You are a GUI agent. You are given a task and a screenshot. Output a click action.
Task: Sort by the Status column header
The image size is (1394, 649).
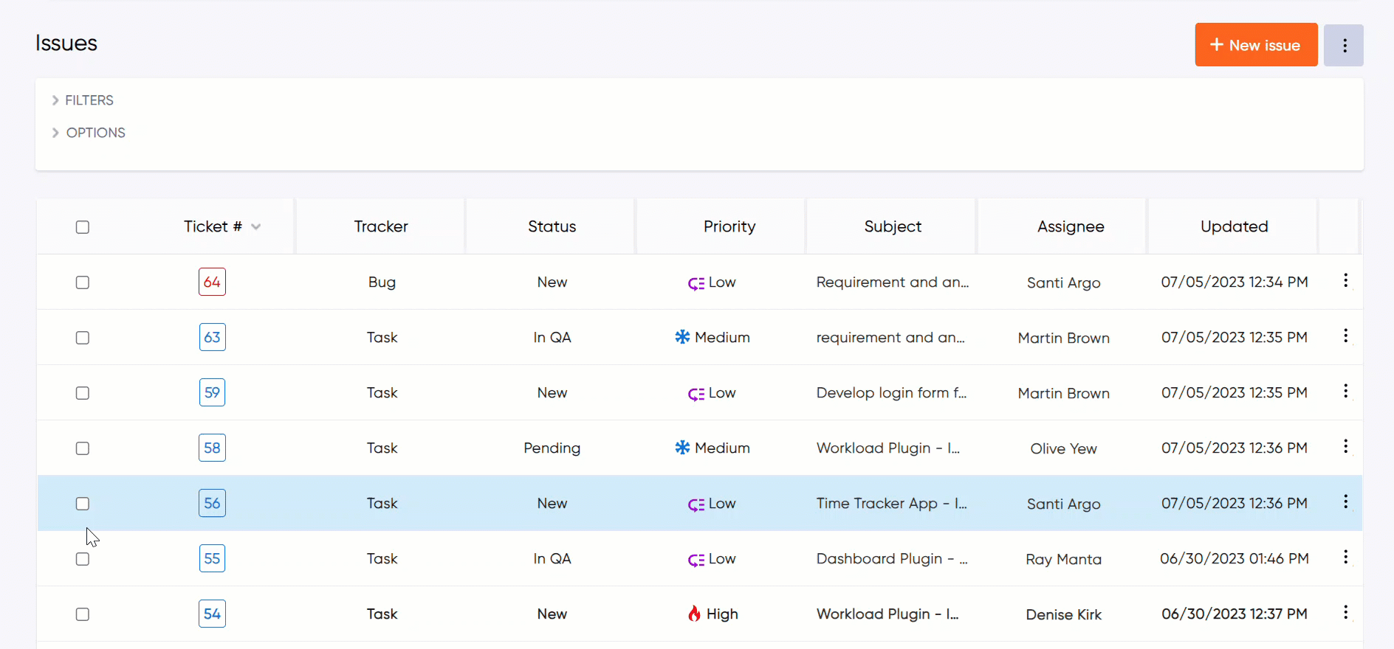[x=552, y=226]
